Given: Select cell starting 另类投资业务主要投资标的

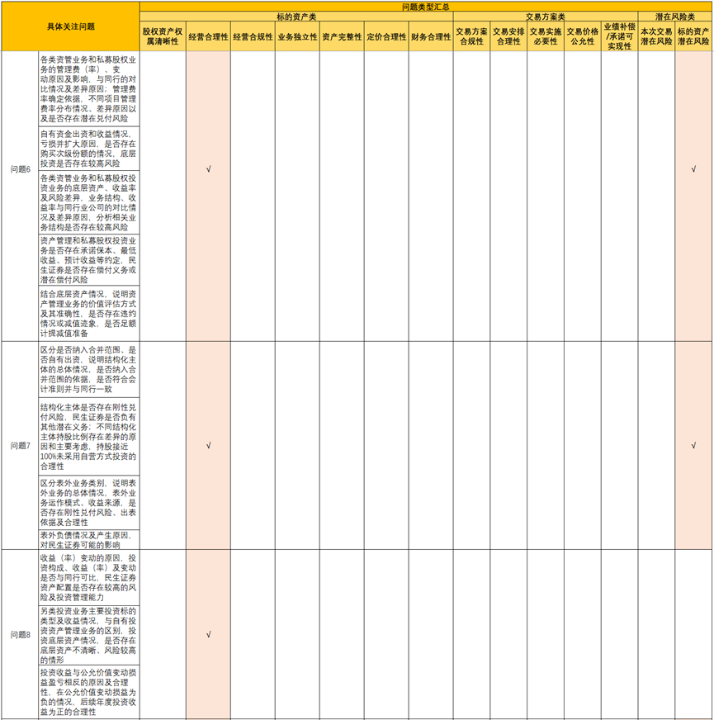Looking at the screenshot, I should (x=89, y=635).
